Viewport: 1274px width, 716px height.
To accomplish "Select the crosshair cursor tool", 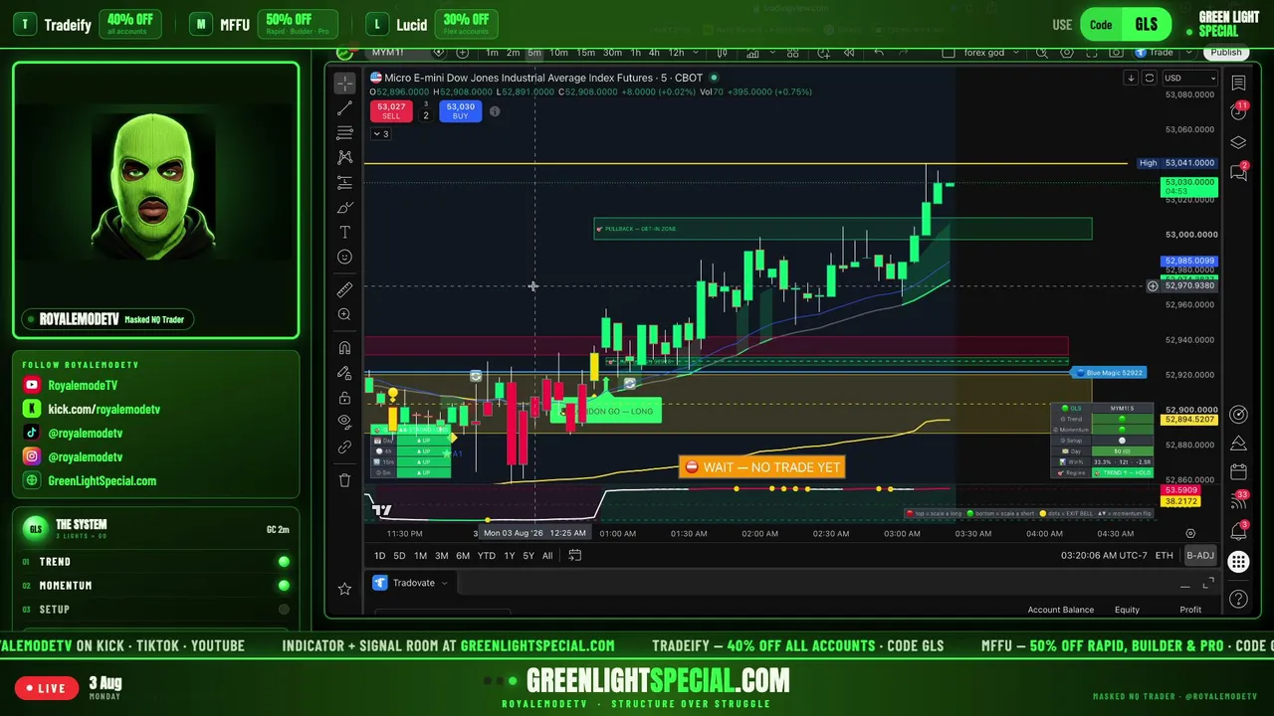I will 345,84.
